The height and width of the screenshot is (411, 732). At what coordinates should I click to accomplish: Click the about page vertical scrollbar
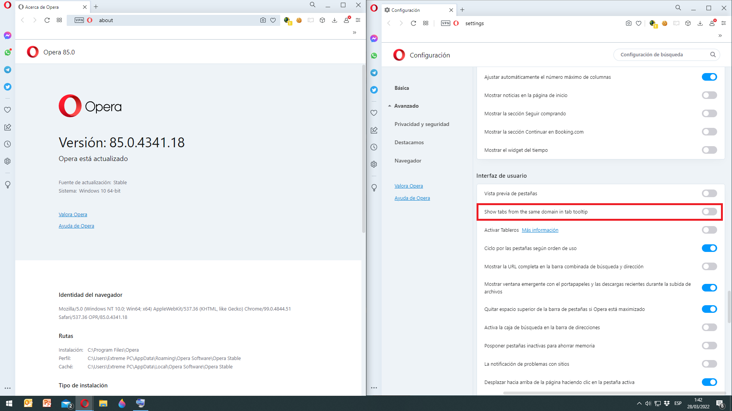click(363, 148)
